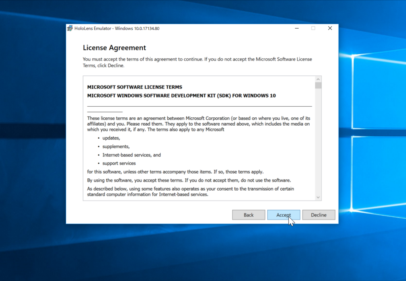
Task: Click the 'Internet-based services, and' bullet
Action: [132, 155]
